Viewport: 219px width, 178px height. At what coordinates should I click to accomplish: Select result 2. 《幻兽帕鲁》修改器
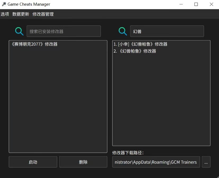135,51
